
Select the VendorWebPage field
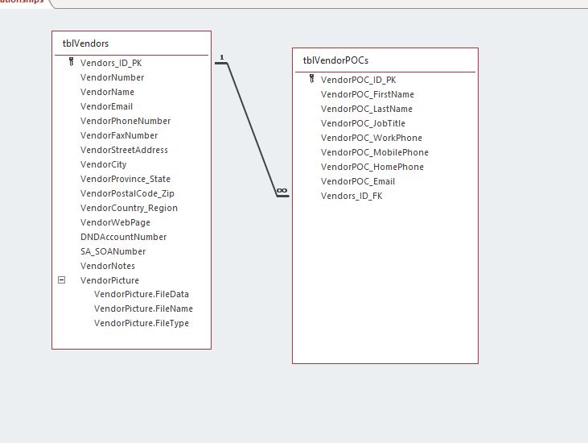click(115, 222)
